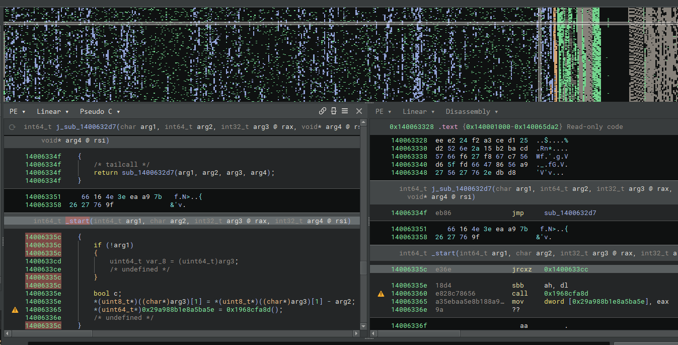
Task: Click the left pane scrollbar down arrow
Action: [x=363, y=326]
